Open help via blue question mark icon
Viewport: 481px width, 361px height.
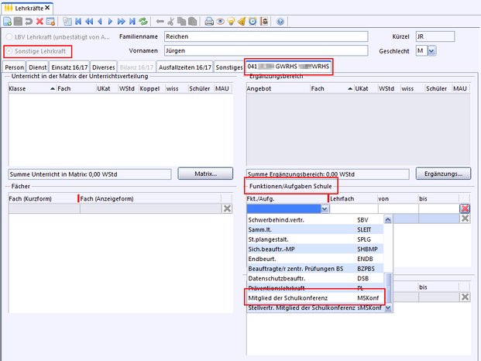[x=280, y=22]
